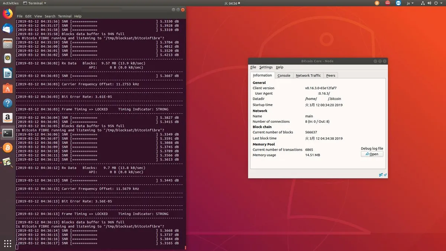Open Ubuntu Software from the dock
Image resolution: width=446 pixels, height=251 pixels.
point(7,88)
